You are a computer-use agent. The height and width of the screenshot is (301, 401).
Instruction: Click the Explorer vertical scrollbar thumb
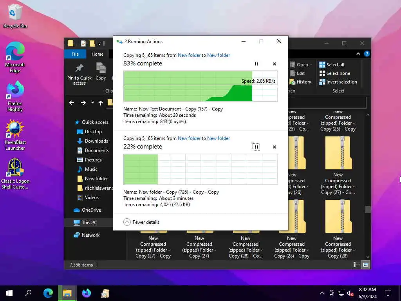tap(368, 209)
